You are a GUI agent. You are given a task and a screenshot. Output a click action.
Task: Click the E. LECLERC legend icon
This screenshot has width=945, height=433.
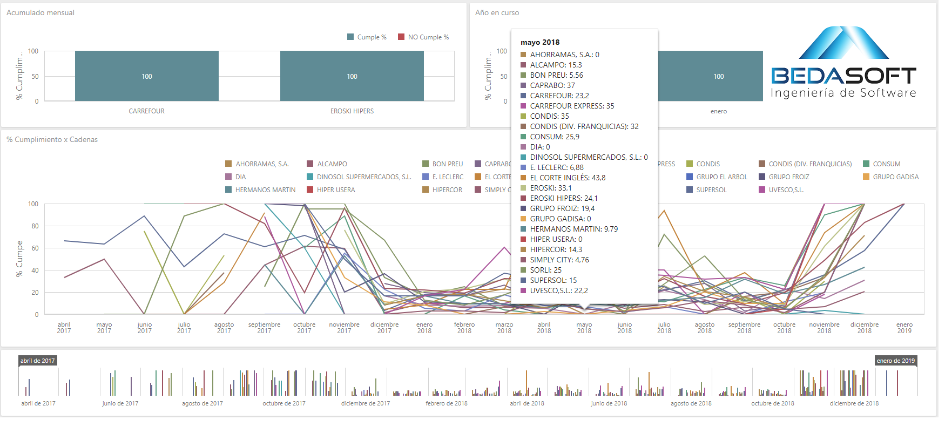coord(426,177)
